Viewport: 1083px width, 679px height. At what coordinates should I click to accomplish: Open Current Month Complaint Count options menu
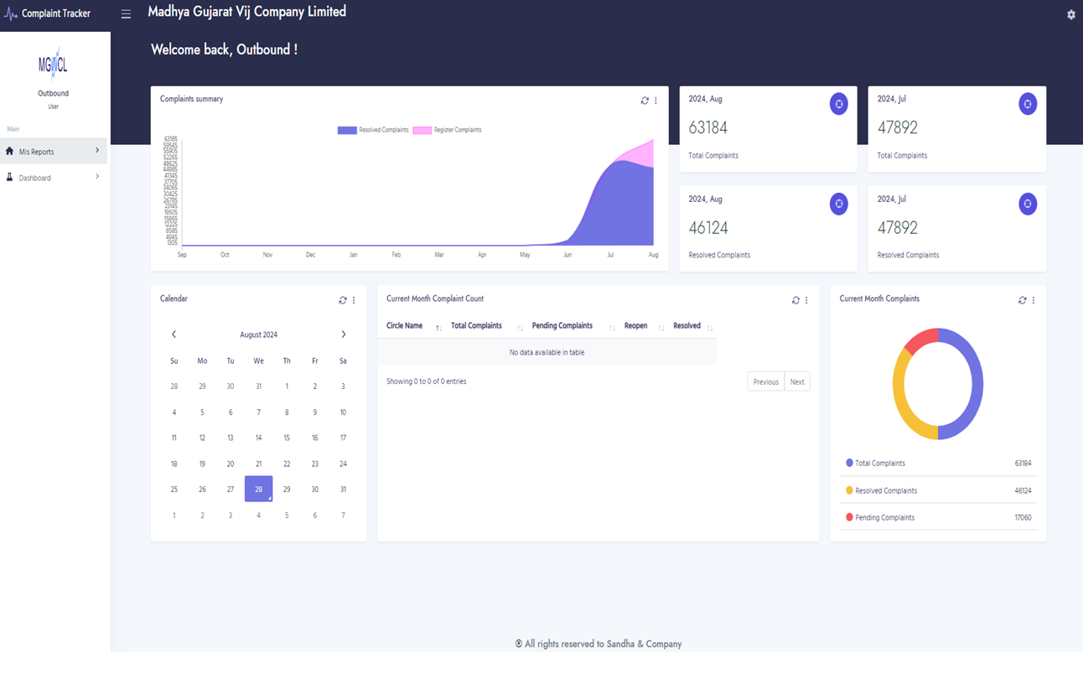tap(806, 300)
